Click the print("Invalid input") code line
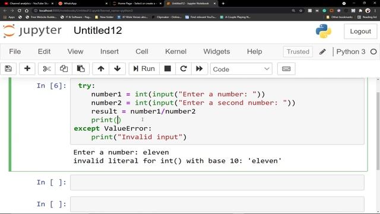The image size is (380, 214). coord(139,137)
